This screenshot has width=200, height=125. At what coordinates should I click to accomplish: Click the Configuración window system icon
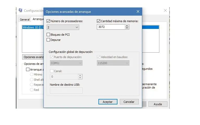[x=20, y=10]
